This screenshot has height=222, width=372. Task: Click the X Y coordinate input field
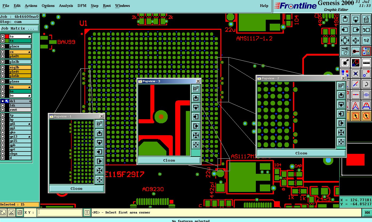pyautogui.click(x=60, y=212)
